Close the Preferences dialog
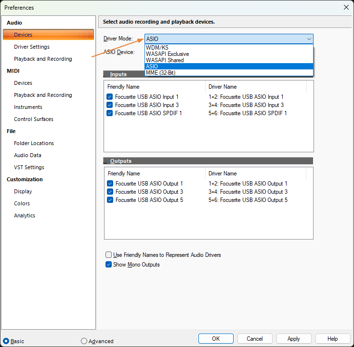This screenshot has width=354, height=347. coord(346,7)
